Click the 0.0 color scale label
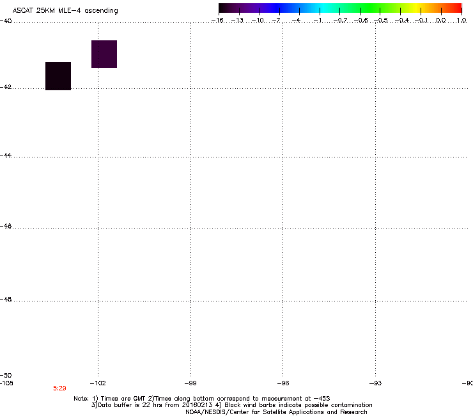 [x=441, y=20]
